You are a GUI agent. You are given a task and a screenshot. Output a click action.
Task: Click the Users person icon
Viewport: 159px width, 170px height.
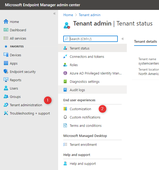click(x=6, y=88)
